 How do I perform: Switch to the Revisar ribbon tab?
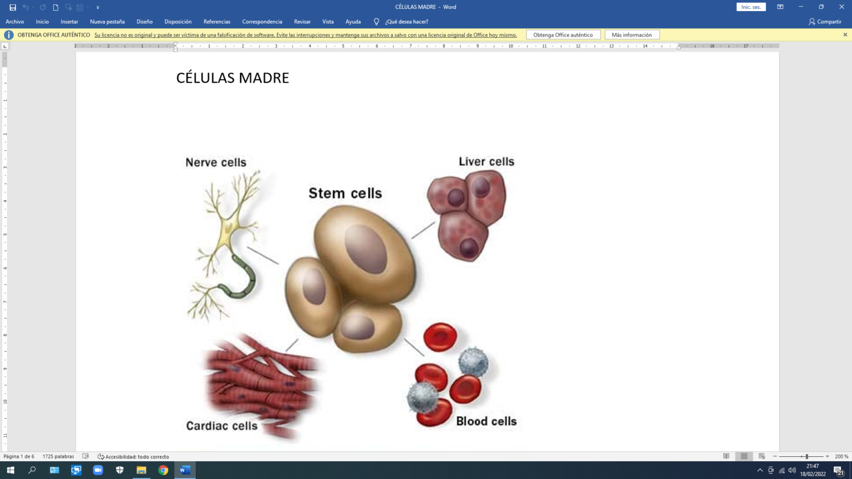(x=302, y=22)
